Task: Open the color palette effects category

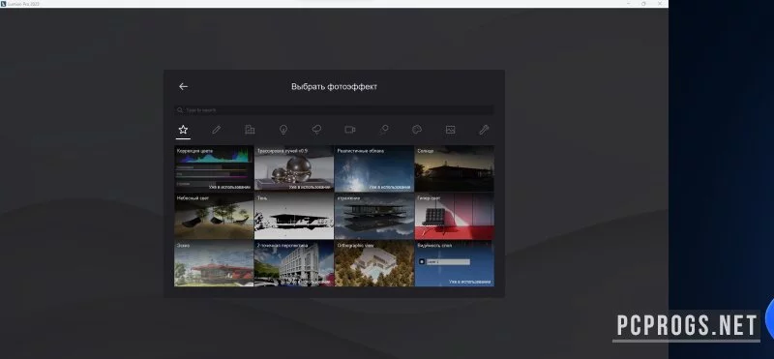Action: 417,130
